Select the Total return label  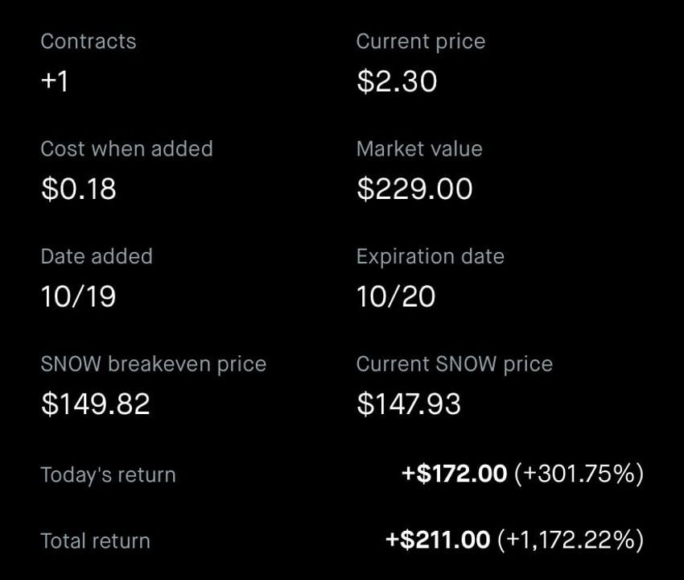point(95,541)
